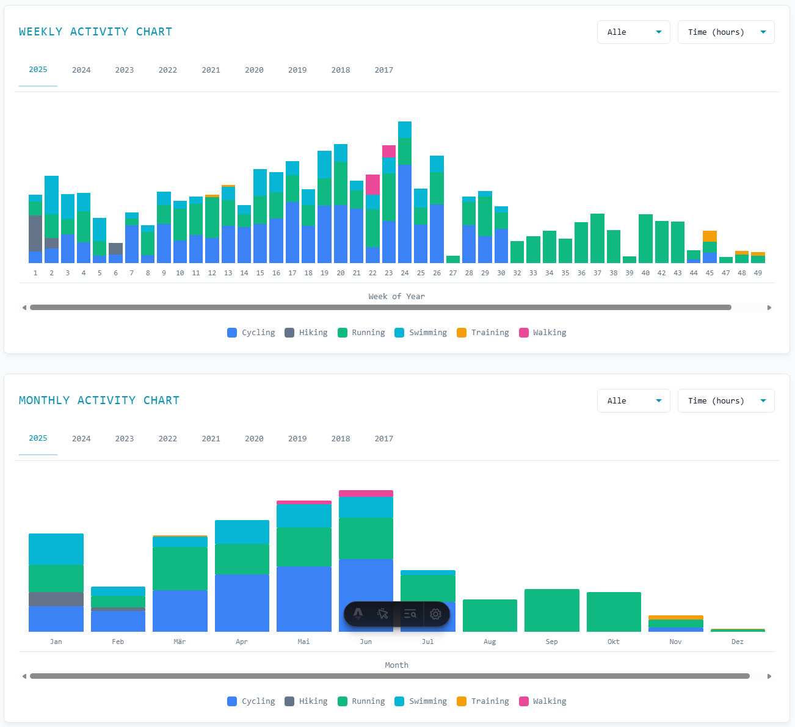Select the 2017 tab in monthly chart
Image resolution: width=795 pixels, height=727 pixels.
383,438
